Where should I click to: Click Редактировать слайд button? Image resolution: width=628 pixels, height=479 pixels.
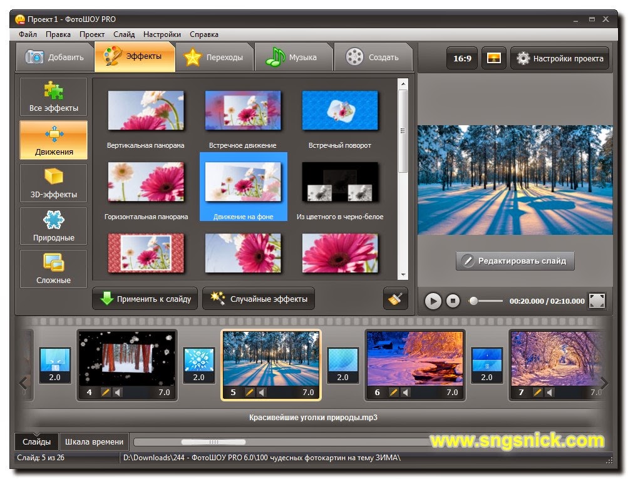[x=515, y=260]
